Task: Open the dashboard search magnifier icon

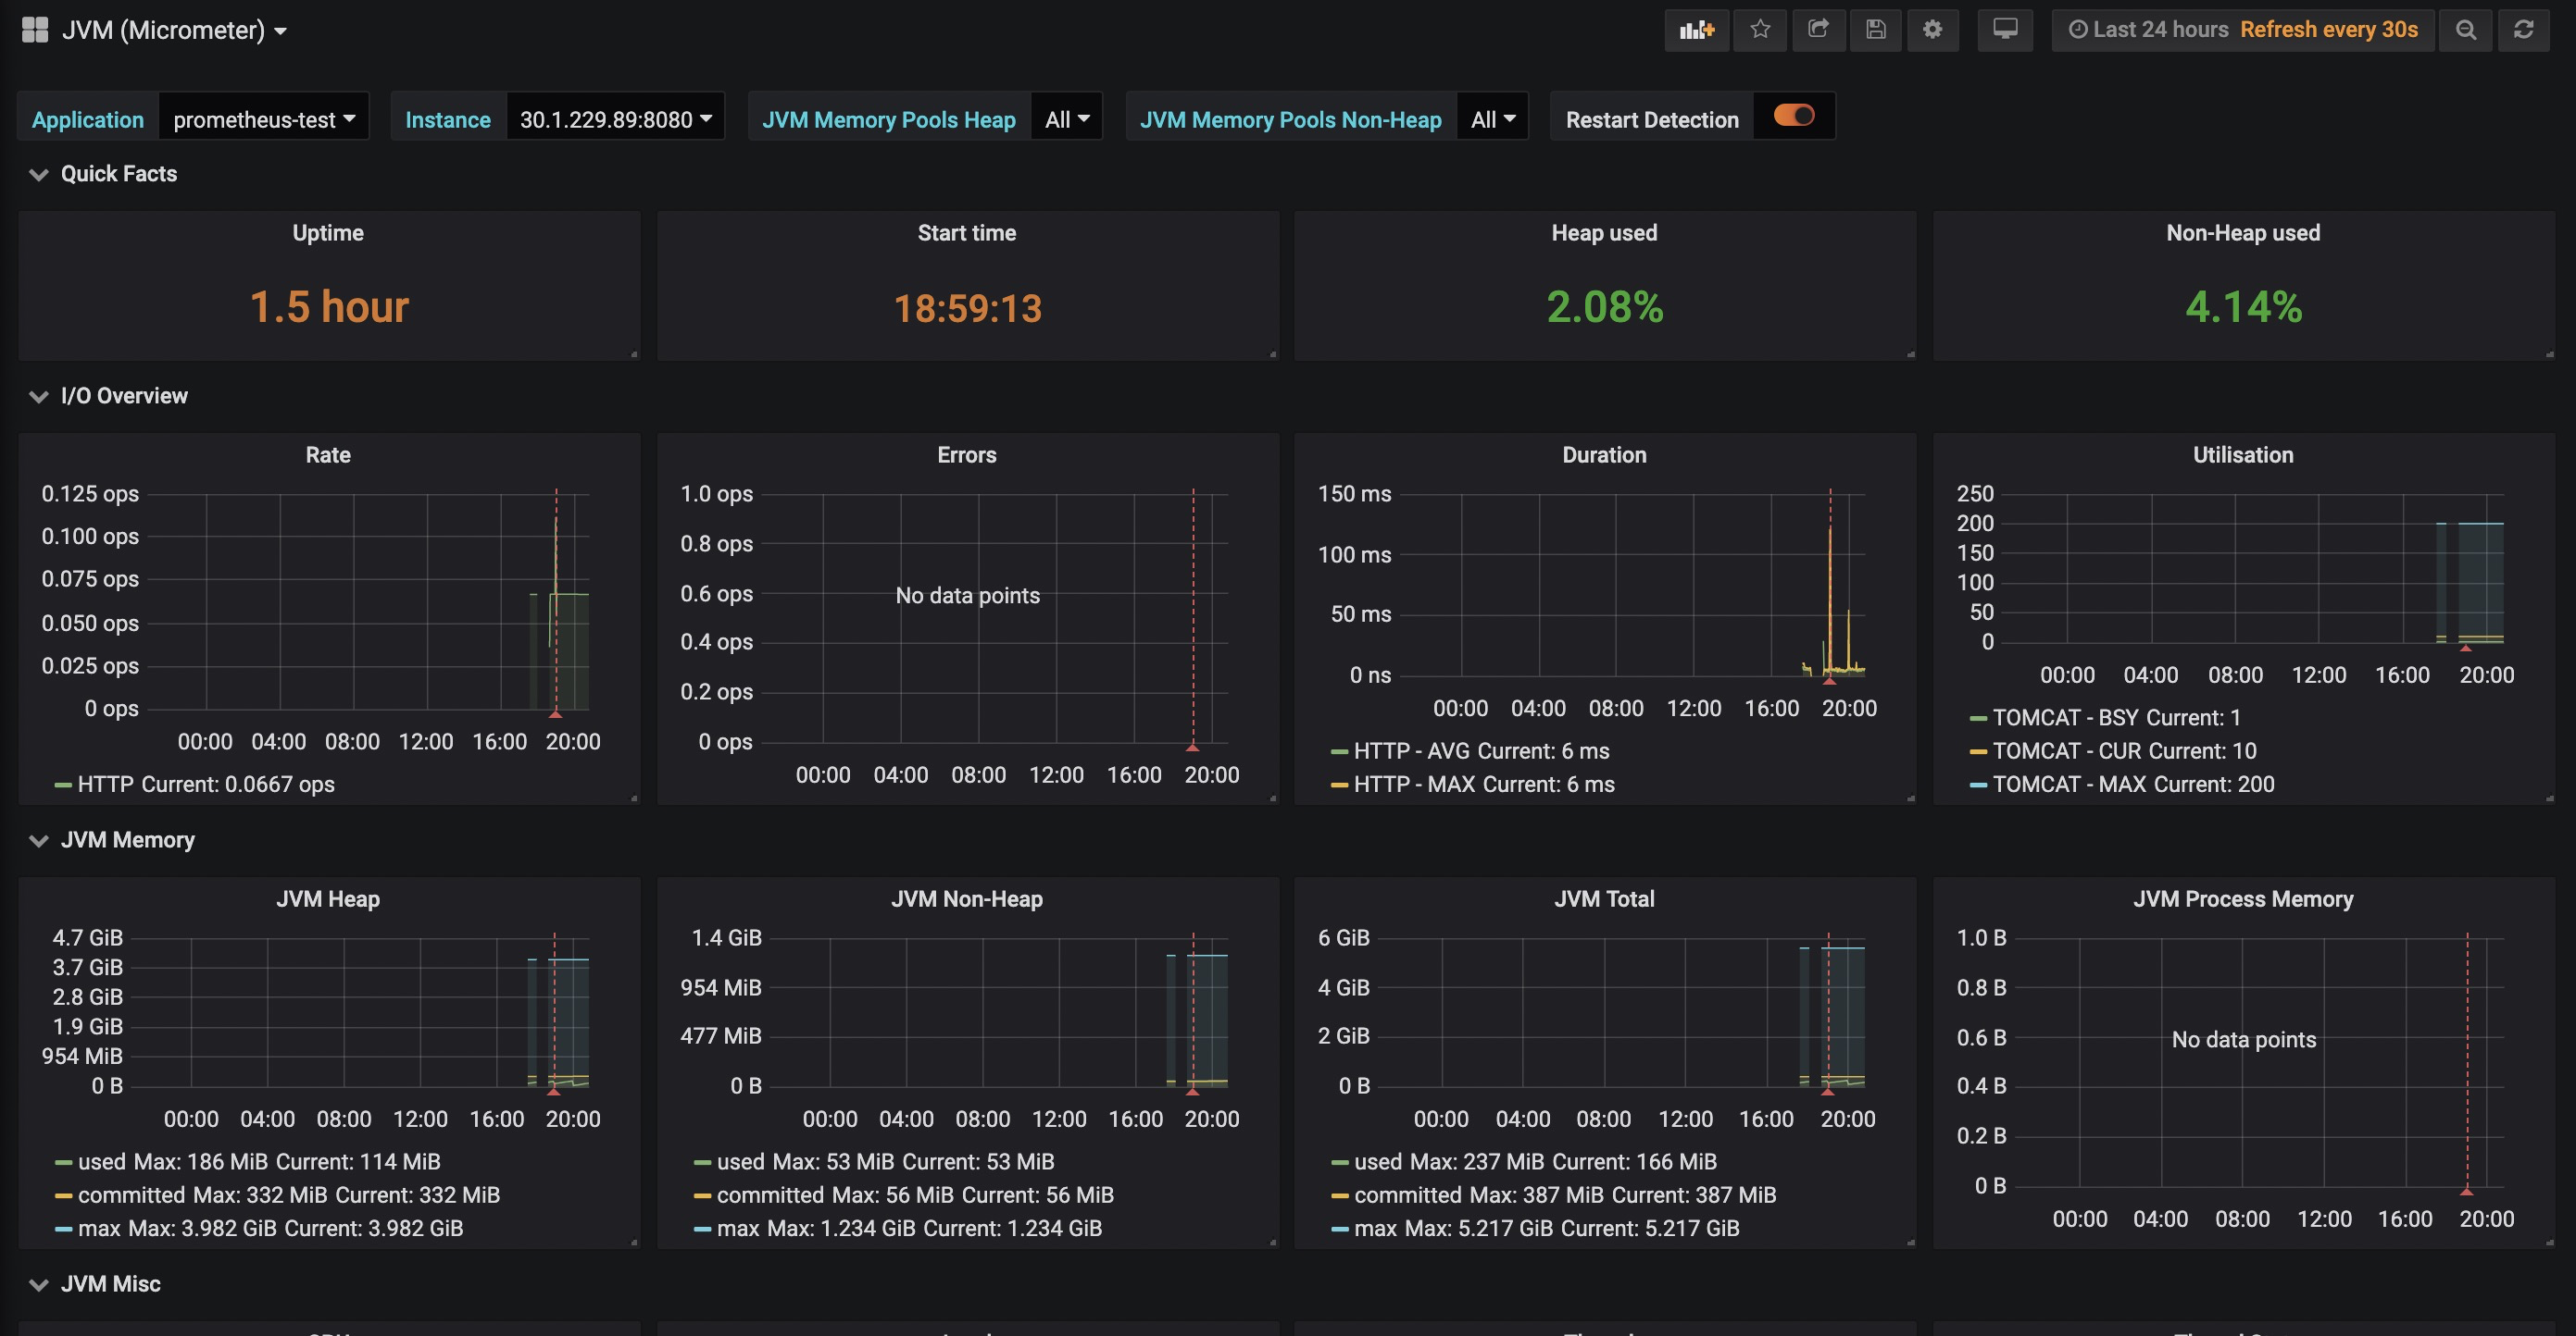Action: coord(2465,30)
